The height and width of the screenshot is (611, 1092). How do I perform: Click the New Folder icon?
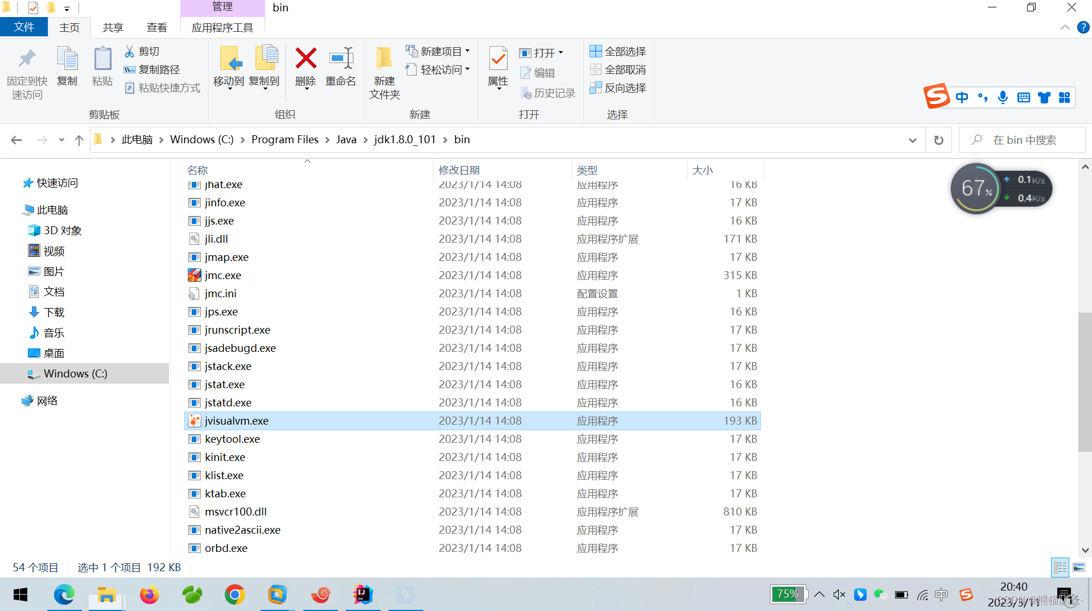pyautogui.click(x=384, y=59)
